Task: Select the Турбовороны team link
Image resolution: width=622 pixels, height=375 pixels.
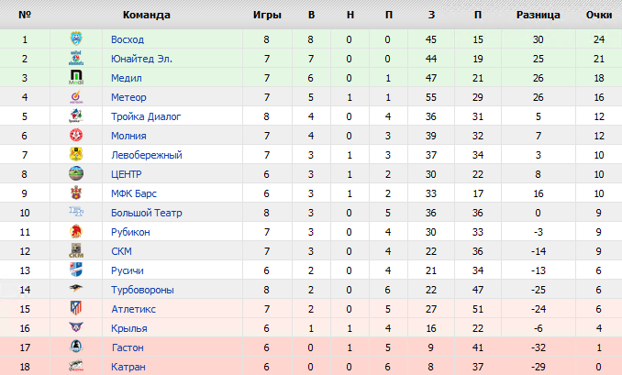Action: [x=142, y=290]
